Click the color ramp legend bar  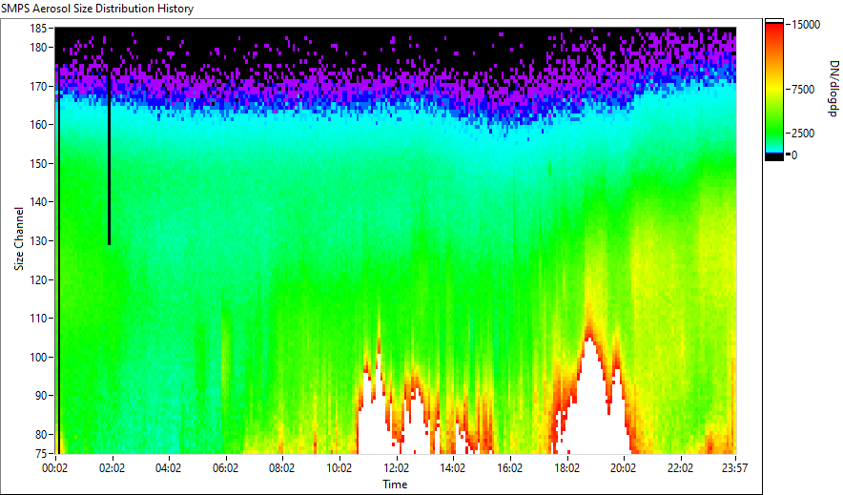click(x=774, y=90)
